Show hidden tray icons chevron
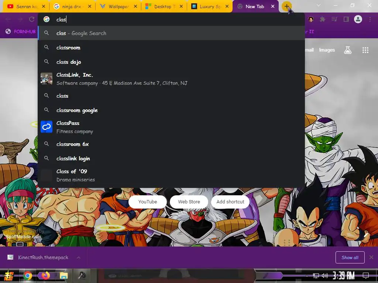Screen dimensions: 378x283 tap(307, 276)
